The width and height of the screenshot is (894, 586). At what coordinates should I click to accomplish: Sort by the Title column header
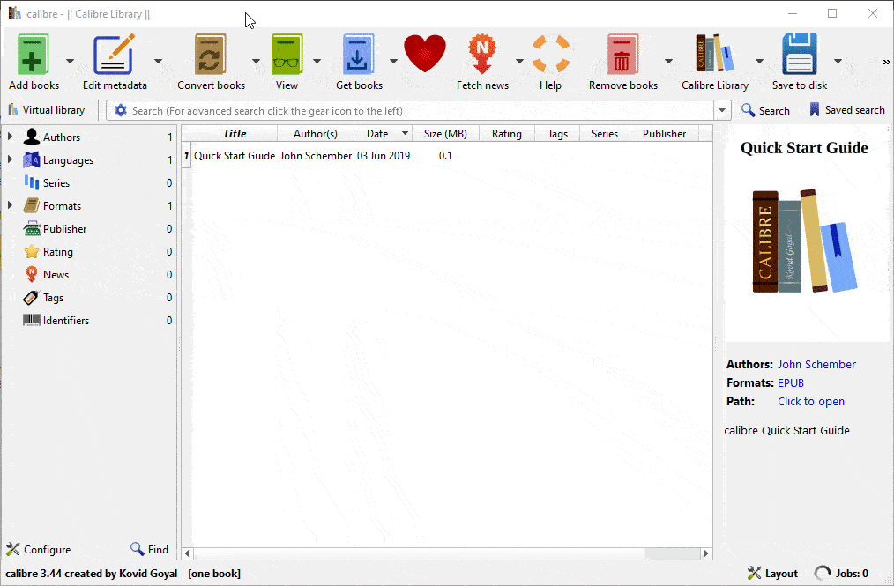pos(235,133)
